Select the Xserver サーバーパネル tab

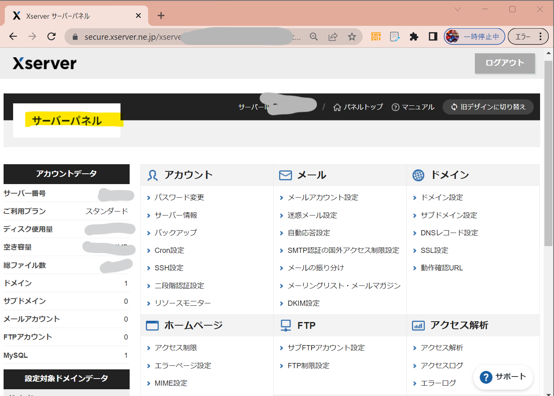click(x=76, y=16)
